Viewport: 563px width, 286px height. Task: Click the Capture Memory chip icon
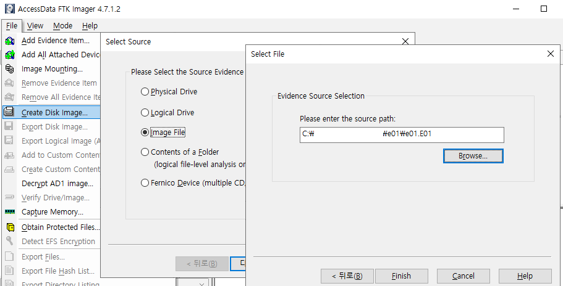[9, 212]
